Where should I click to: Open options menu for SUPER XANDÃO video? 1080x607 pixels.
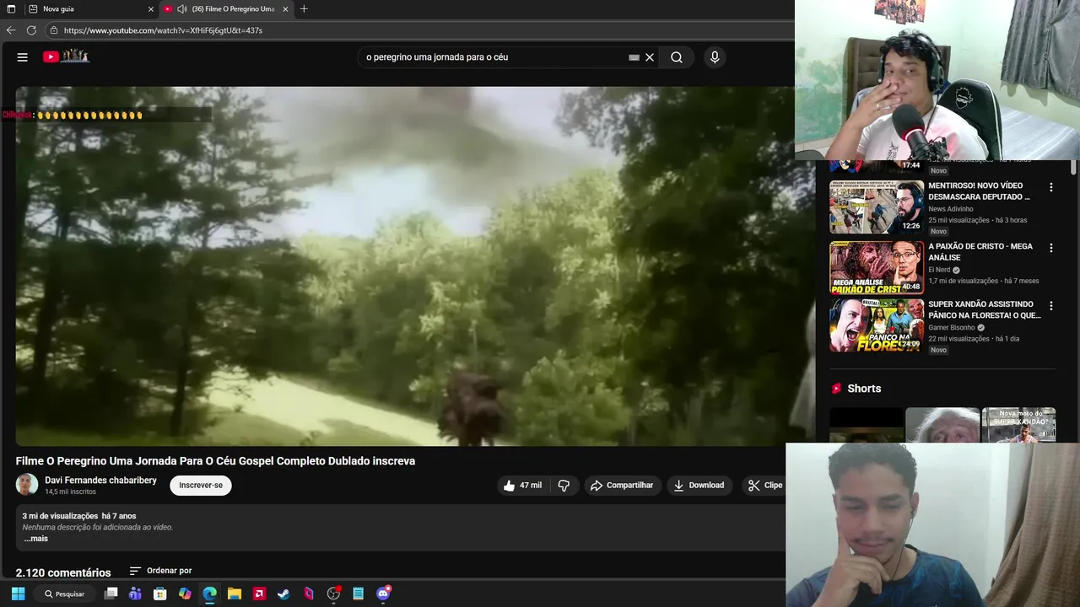[x=1051, y=305]
